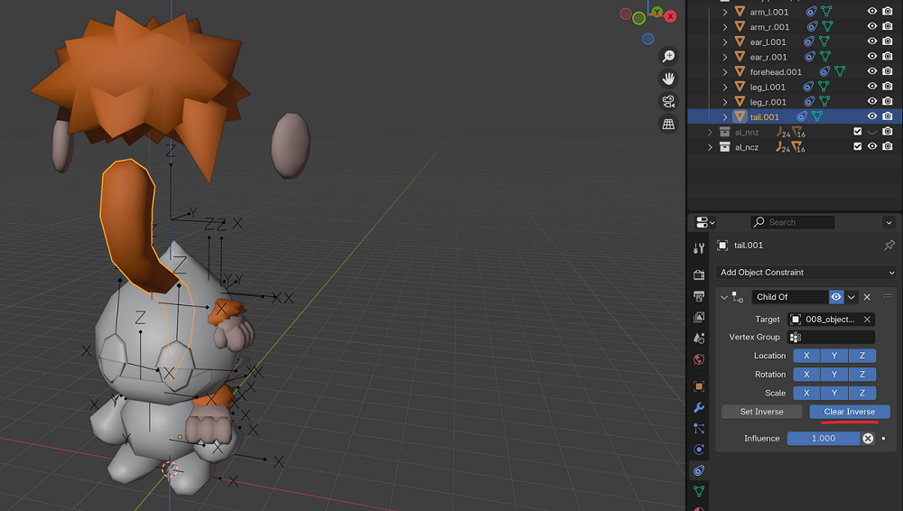Open the Add Object Constraint dropdown

[x=805, y=272]
